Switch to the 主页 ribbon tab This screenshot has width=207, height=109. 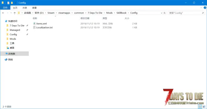point(15,8)
